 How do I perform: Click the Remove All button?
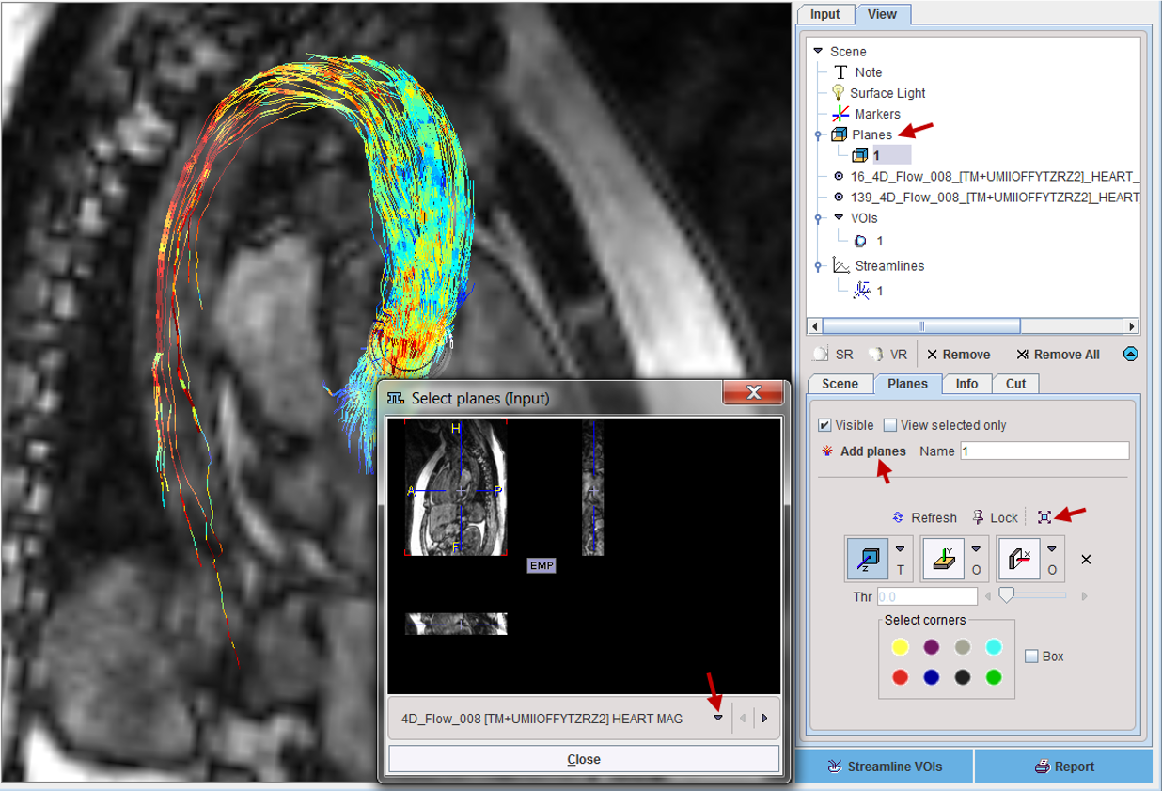coord(1058,355)
